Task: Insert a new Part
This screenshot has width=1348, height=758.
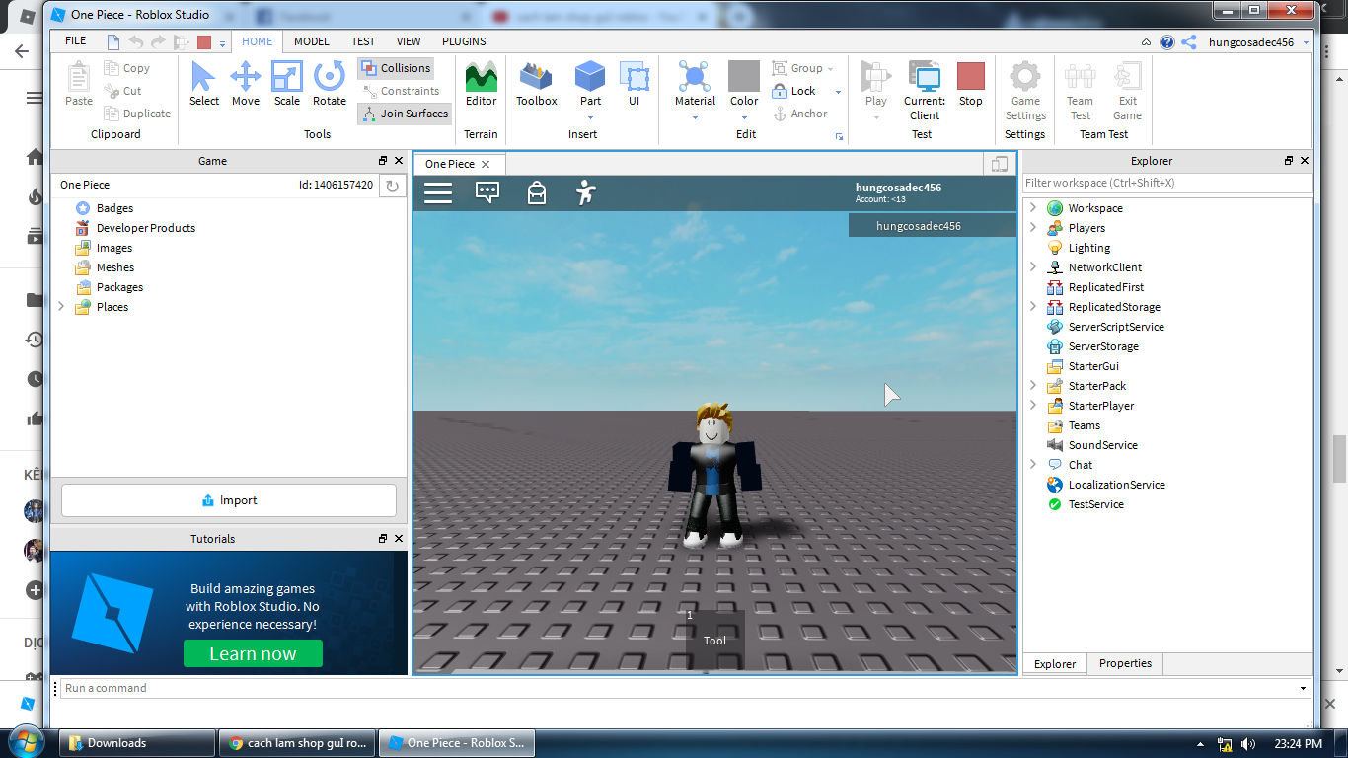Action: [x=590, y=84]
